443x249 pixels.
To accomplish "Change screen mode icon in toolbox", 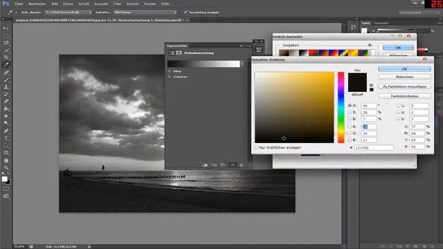I will (6, 196).
